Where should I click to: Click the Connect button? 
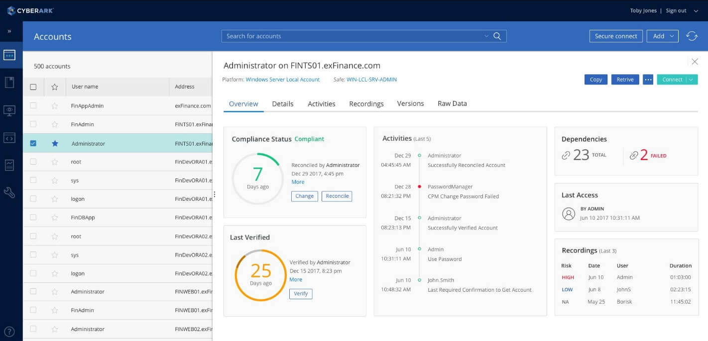point(672,80)
